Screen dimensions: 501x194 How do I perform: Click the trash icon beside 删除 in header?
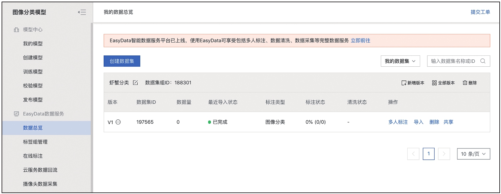click(x=465, y=83)
